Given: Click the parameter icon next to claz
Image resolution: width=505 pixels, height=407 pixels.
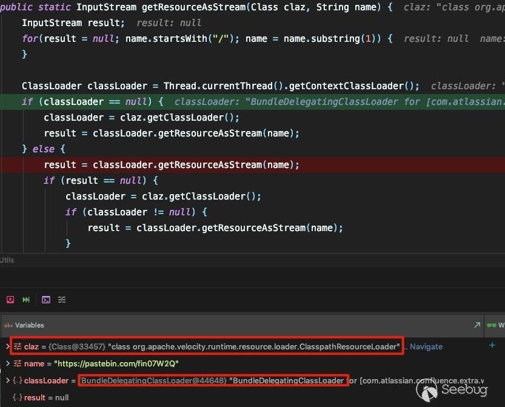Looking at the screenshot, I should coord(18,347).
